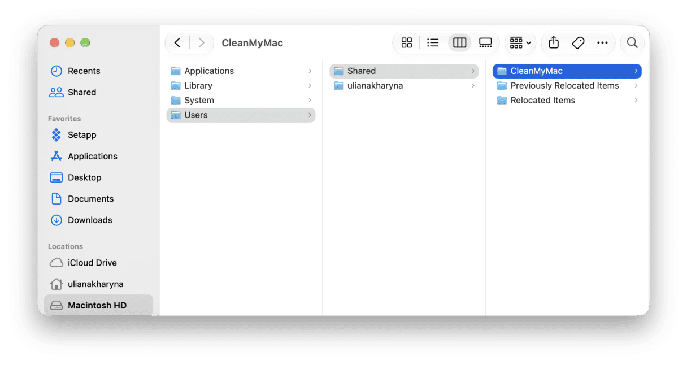Screen dimensions: 687x365
Task: Expand chevron next to Users folder
Action: tap(310, 115)
